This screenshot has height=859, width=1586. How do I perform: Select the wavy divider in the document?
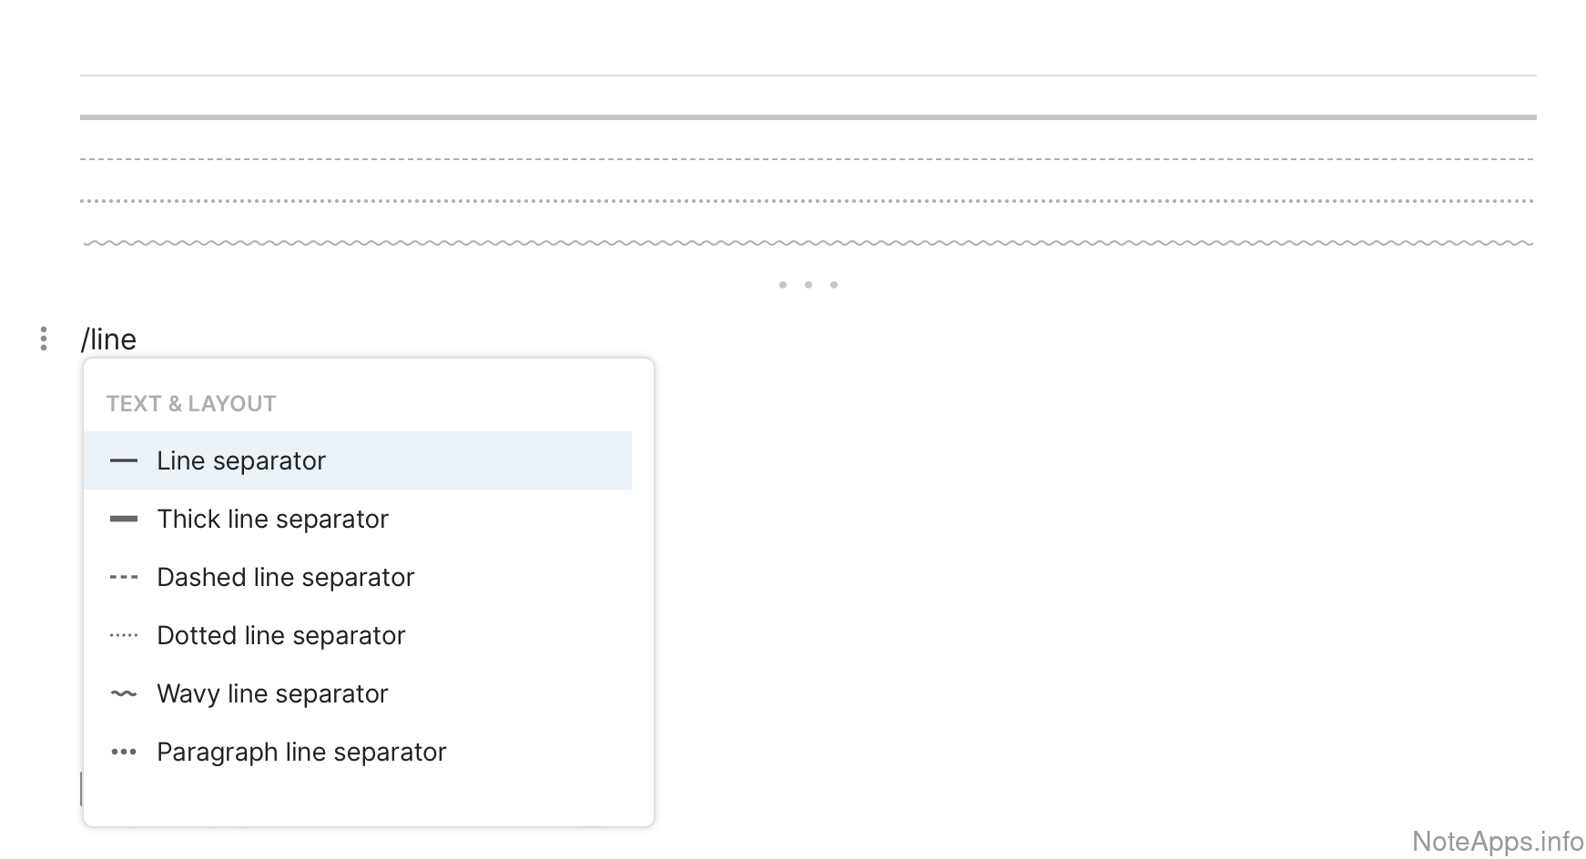click(808, 243)
